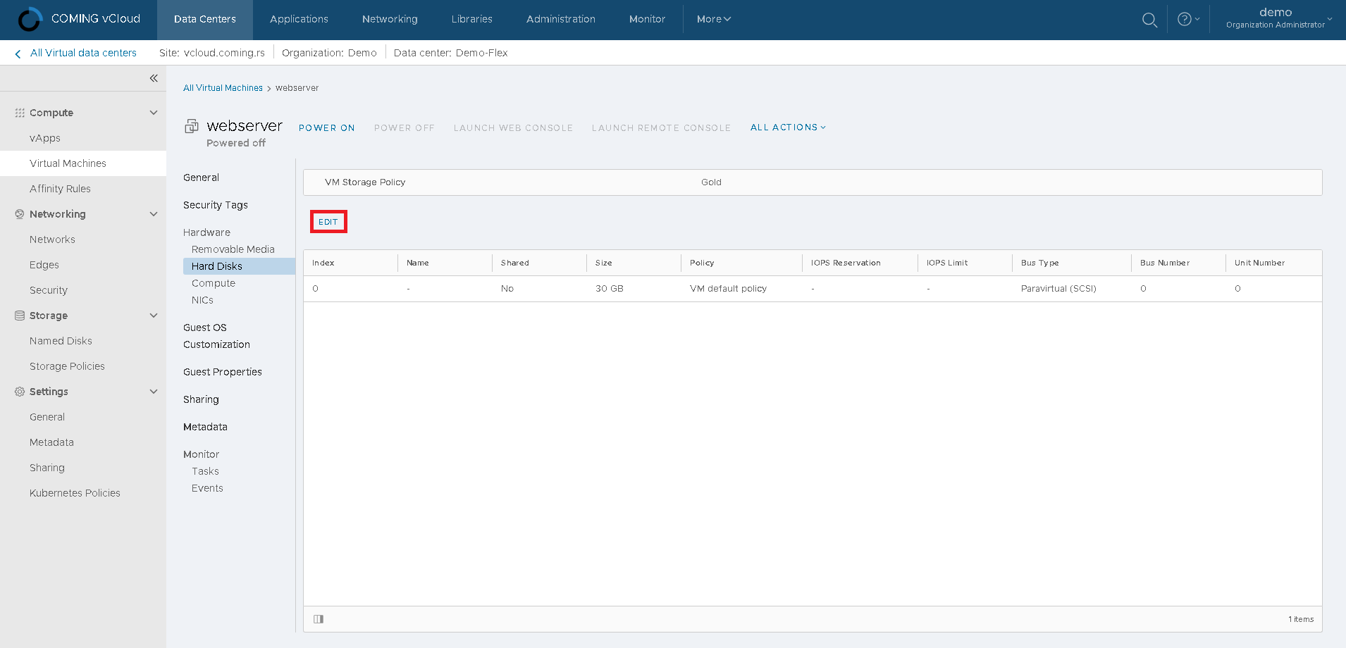Click the COMING vCloud logo icon
This screenshot has height=648, width=1346.
[30, 20]
